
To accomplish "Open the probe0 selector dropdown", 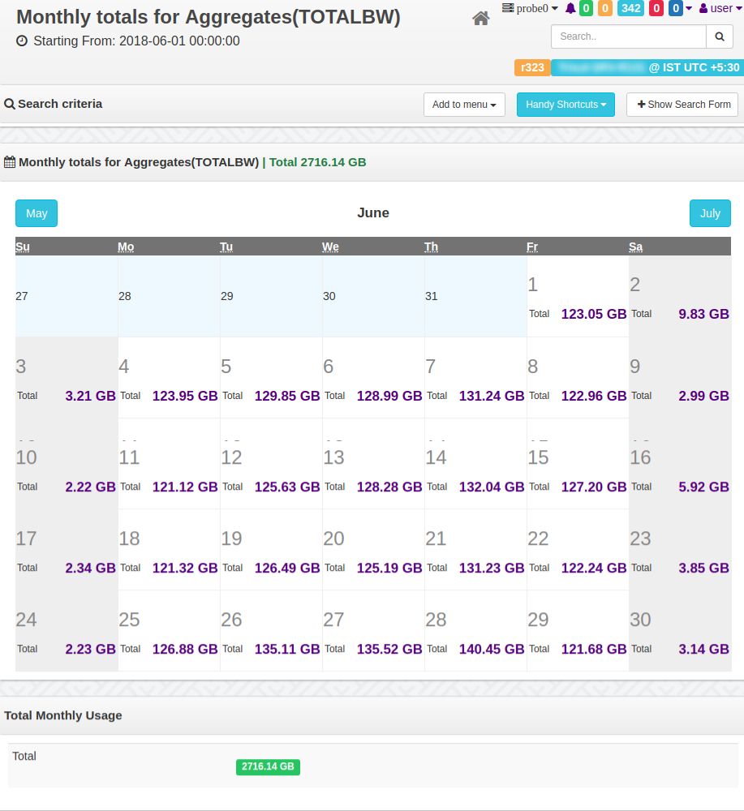I will coord(531,8).
